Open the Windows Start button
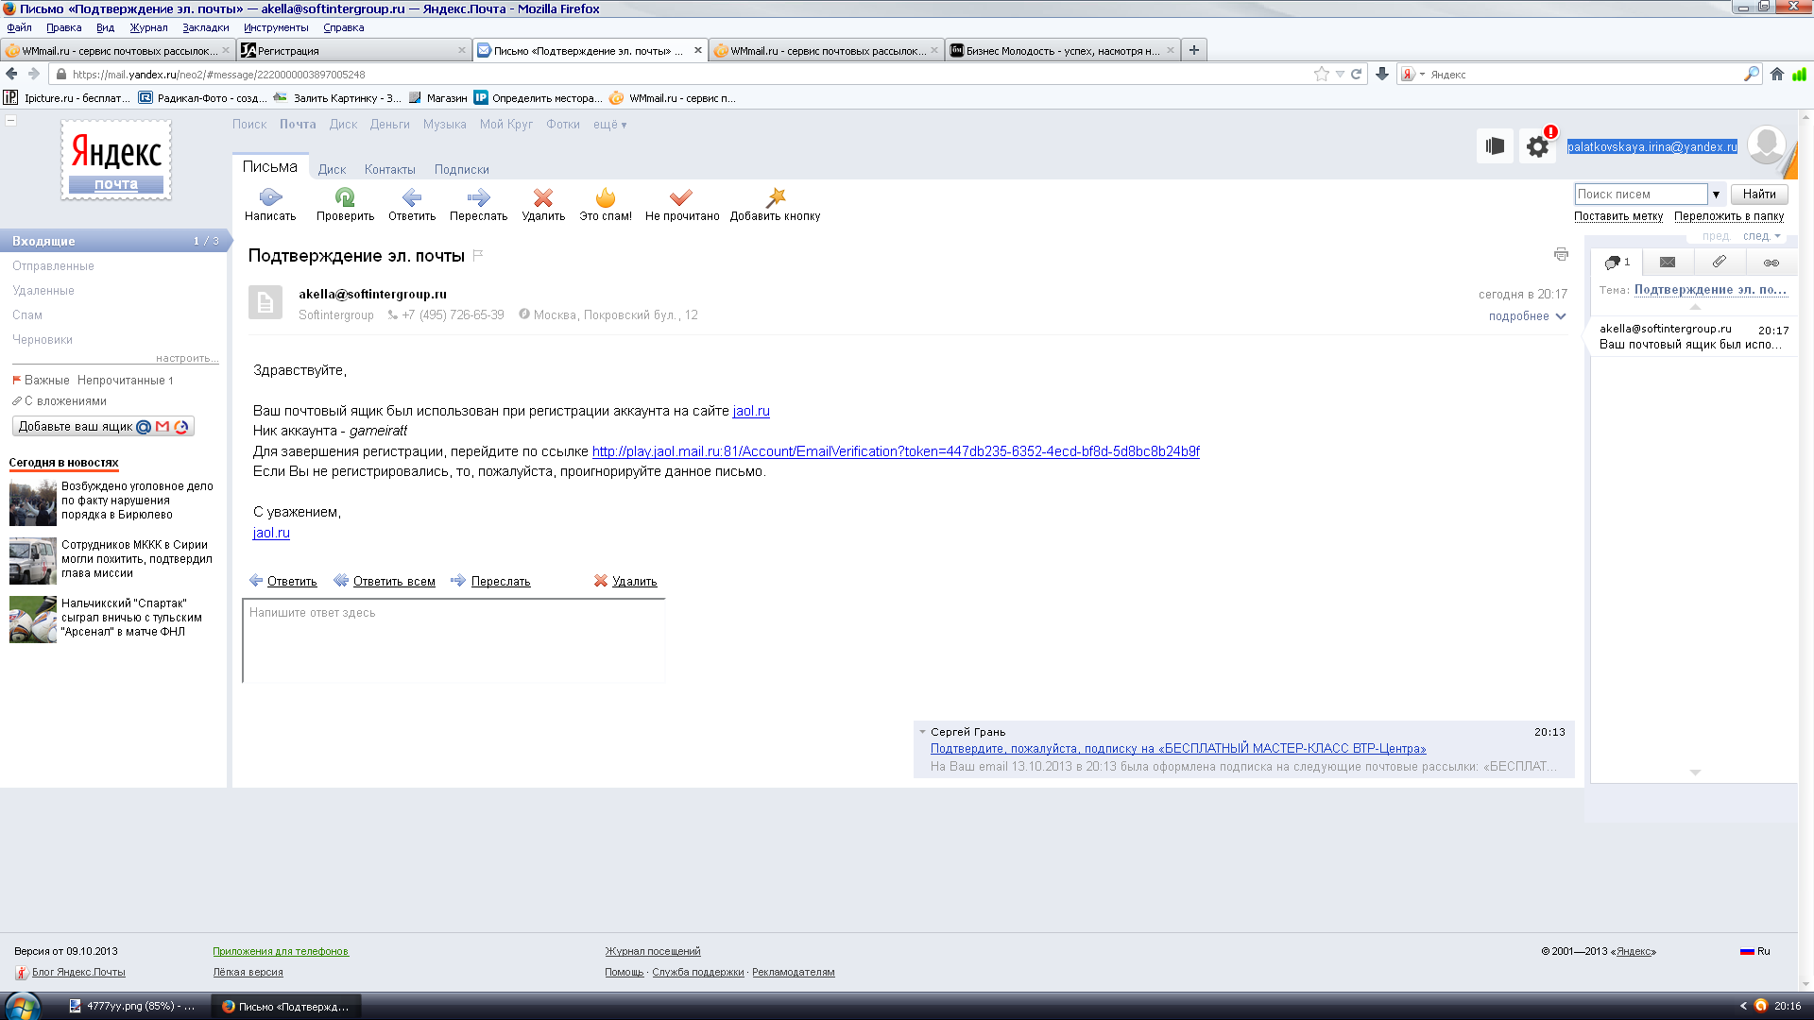The height and width of the screenshot is (1020, 1814). pos(22,1006)
